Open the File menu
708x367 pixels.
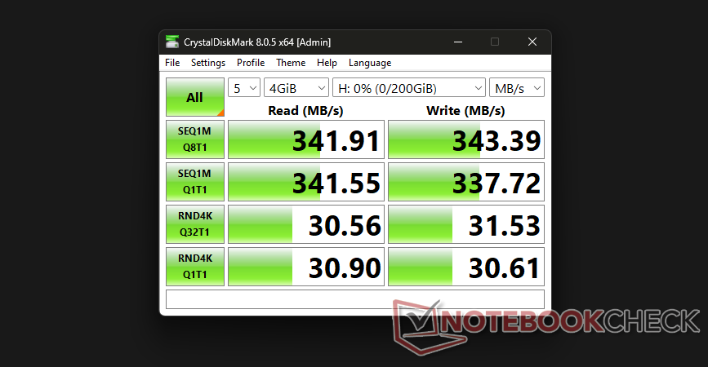click(172, 63)
